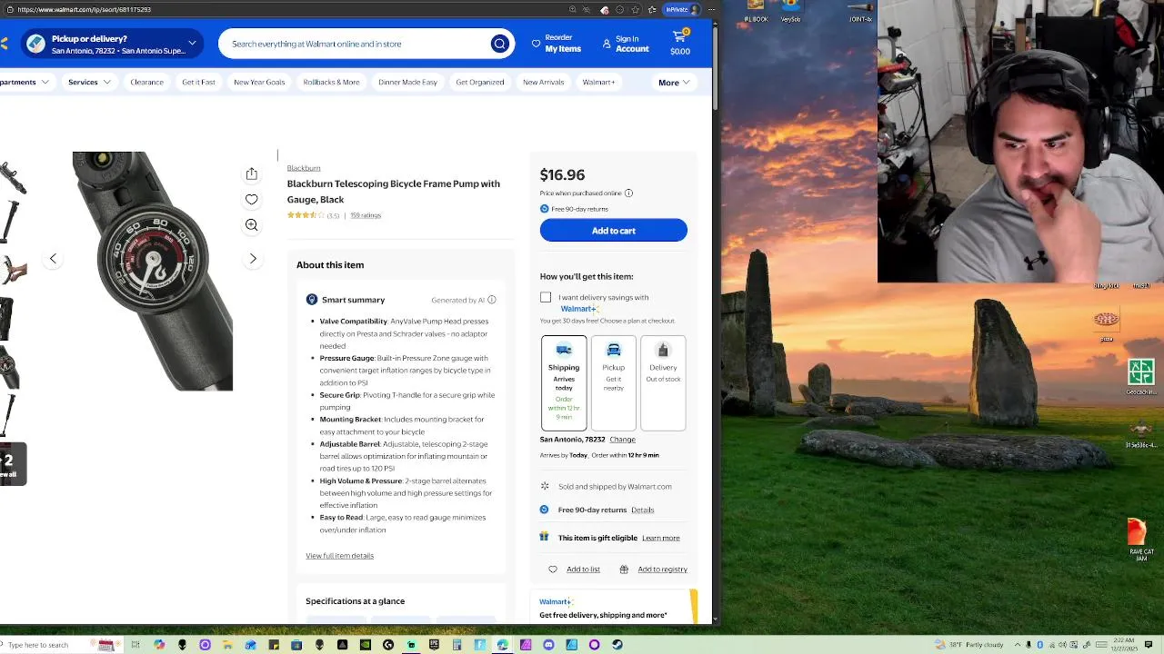Zoom product image with magnifier plus icon

[x=252, y=224]
